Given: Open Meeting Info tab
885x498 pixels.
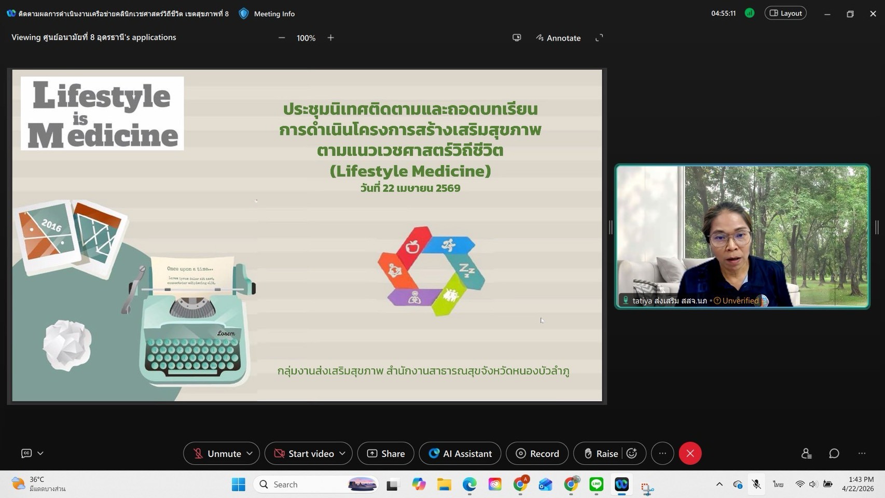Looking at the screenshot, I should 267,13.
